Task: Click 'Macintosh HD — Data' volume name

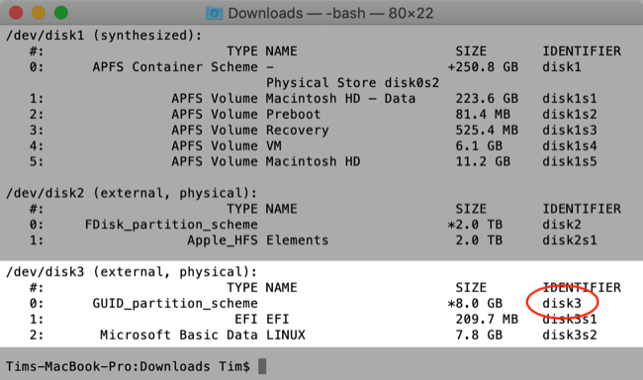Action: (x=340, y=99)
